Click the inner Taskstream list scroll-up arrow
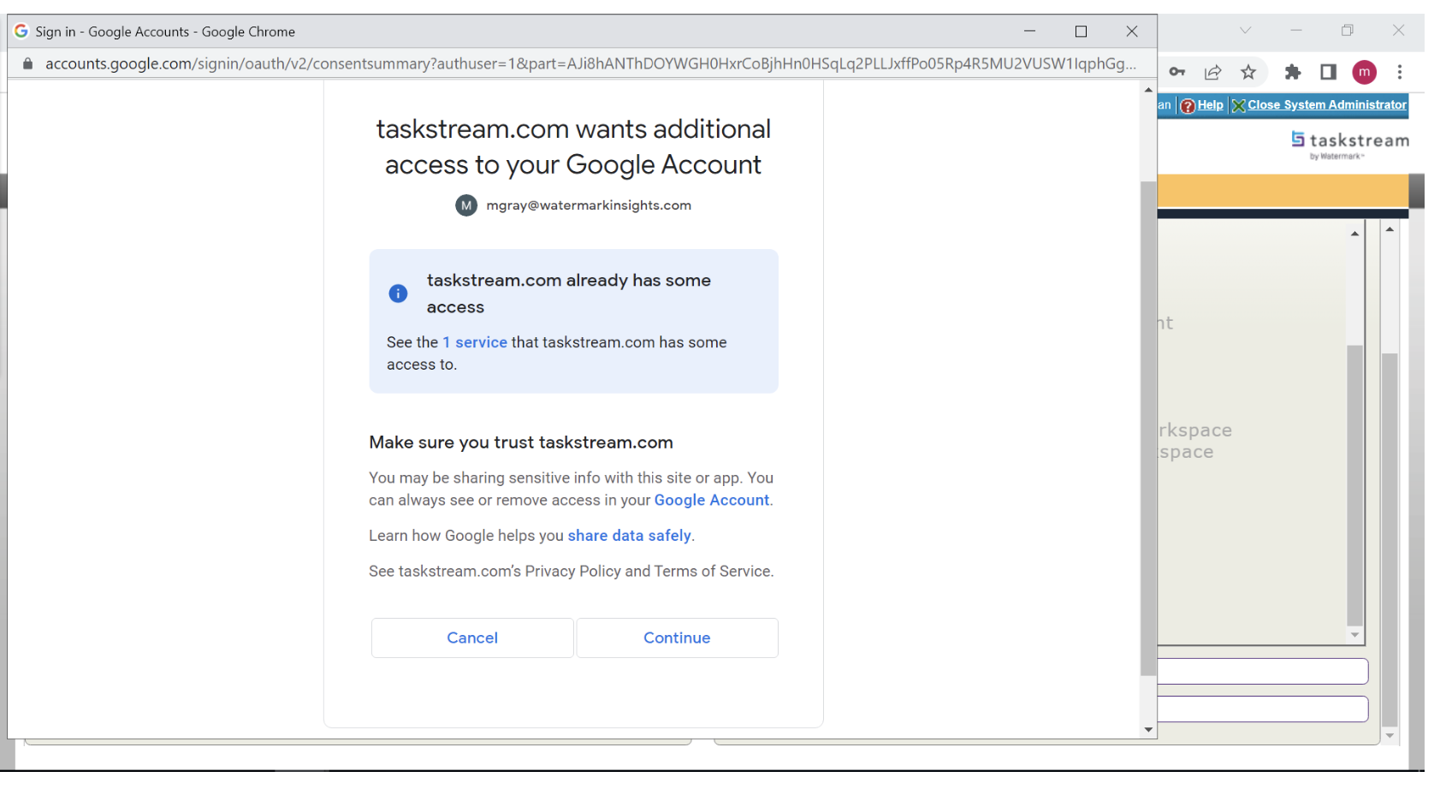Image resolution: width=1446 pixels, height=789 pixels. tap(1354, 234)
